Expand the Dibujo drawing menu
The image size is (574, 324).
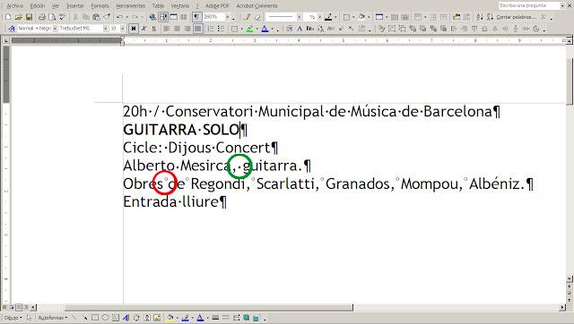(x=13, y=318)
